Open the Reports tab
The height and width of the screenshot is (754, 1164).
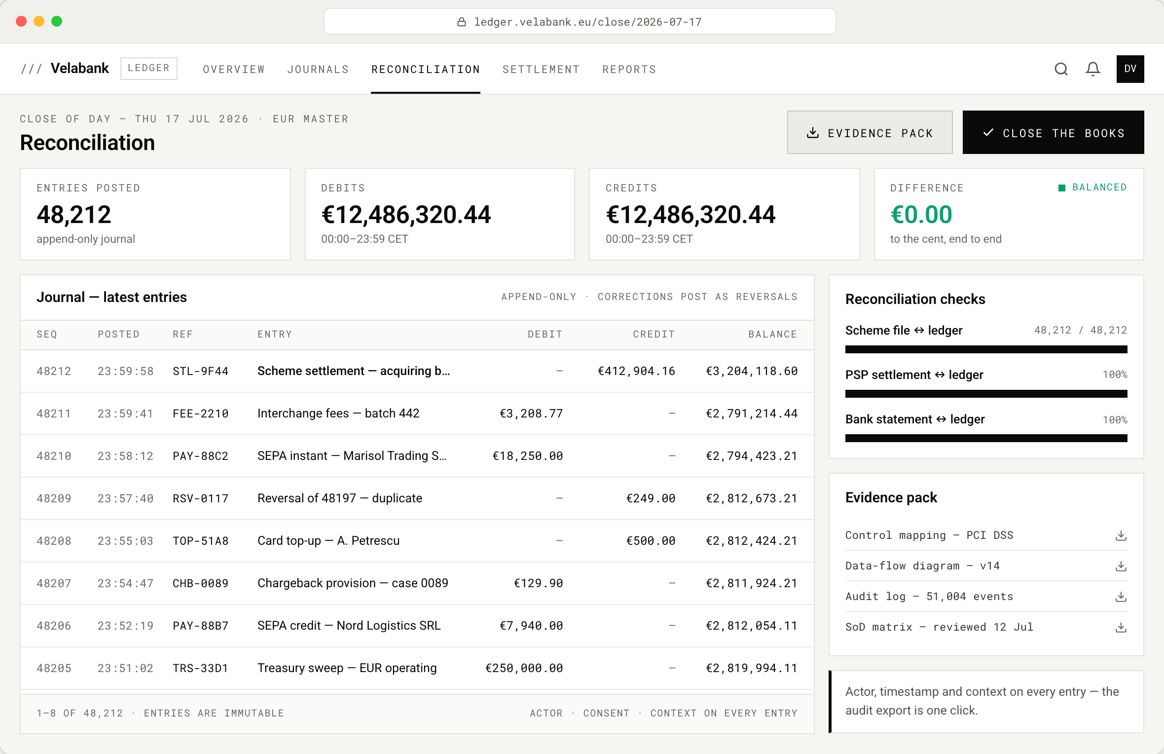[629, 69]
